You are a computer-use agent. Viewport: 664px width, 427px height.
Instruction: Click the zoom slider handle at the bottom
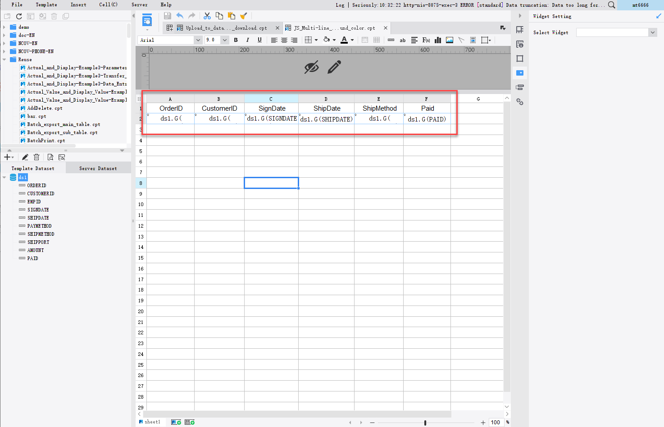(425, 423)
